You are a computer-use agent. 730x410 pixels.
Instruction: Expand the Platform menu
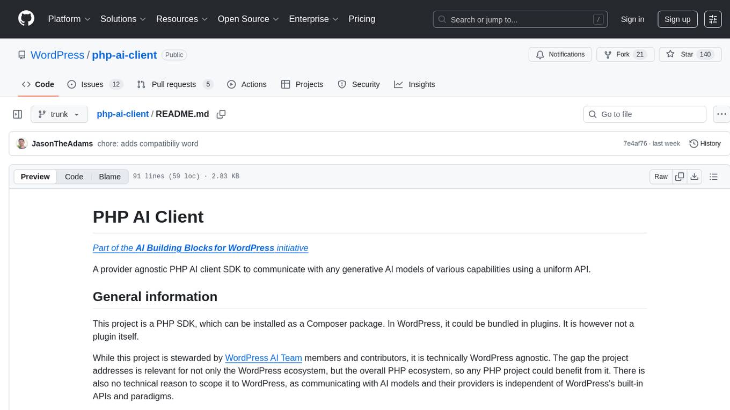click(69, 19)
